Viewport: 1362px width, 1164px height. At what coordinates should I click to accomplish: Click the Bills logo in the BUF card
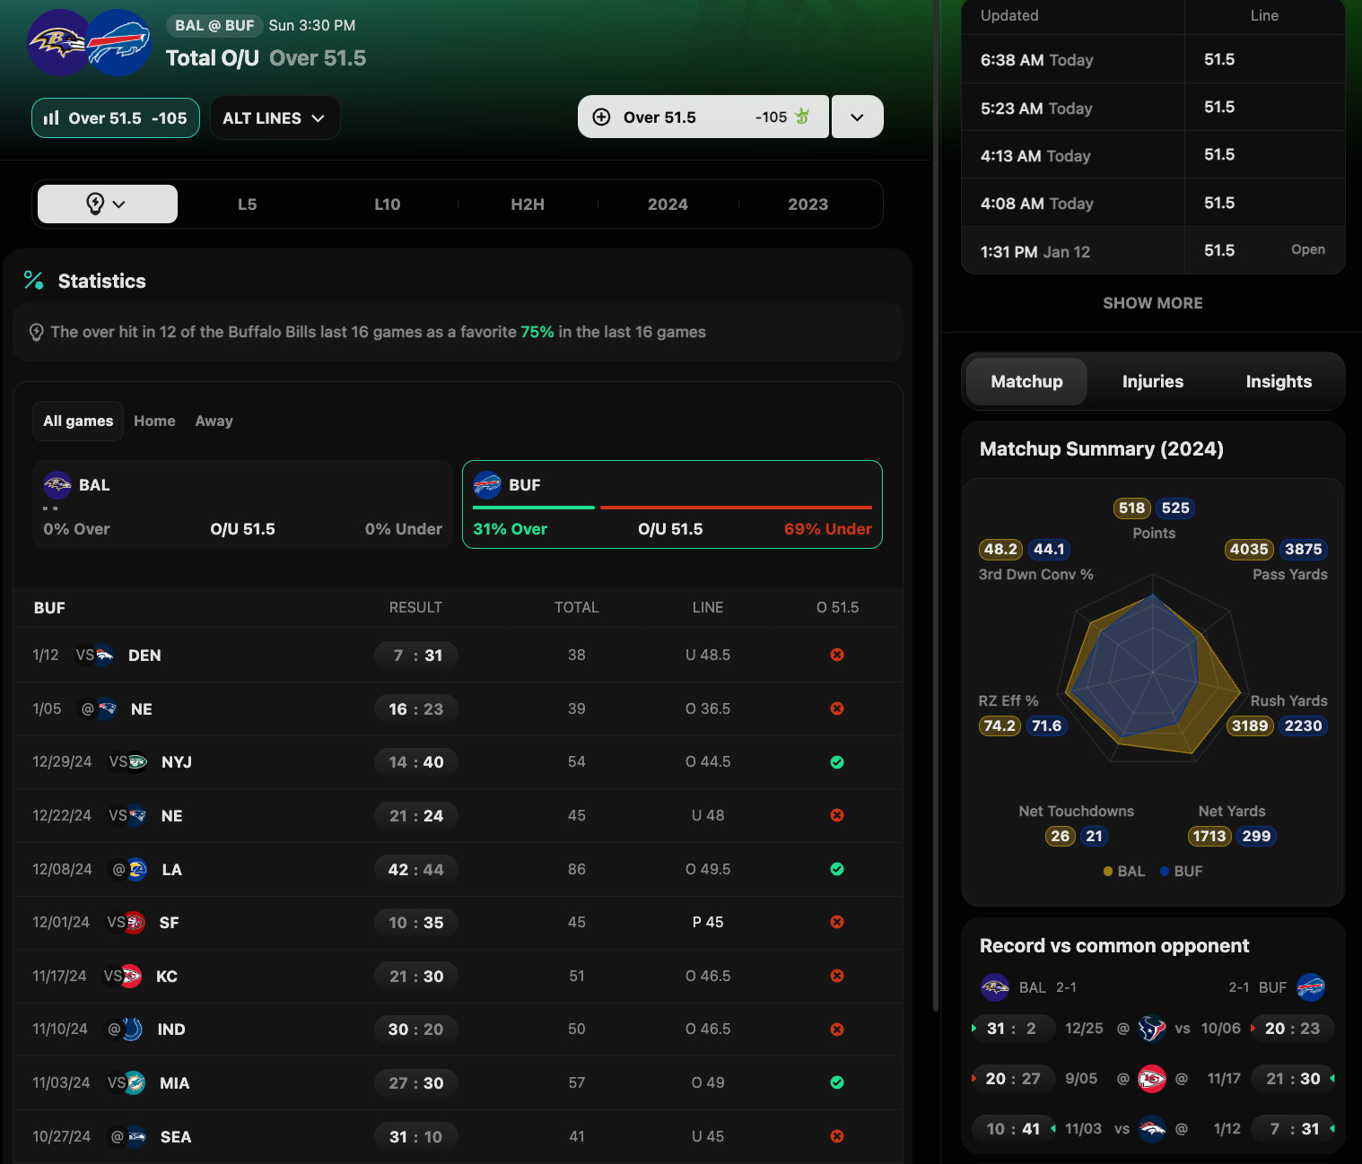[x=487, y=485]
